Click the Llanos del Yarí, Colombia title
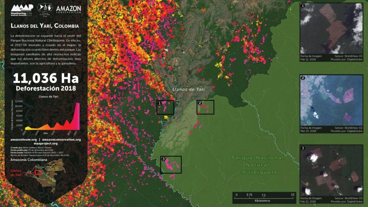 click(45, 26)
